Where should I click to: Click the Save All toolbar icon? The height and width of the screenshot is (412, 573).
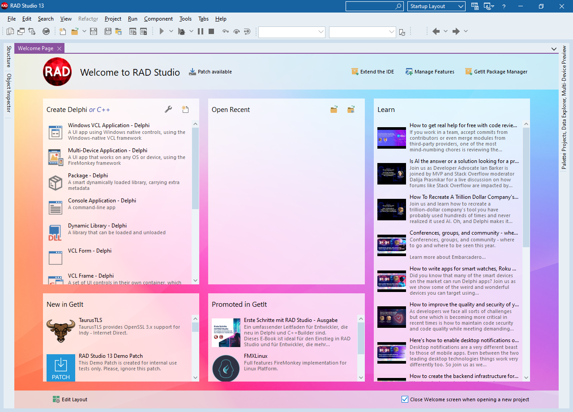click(108, 31)
